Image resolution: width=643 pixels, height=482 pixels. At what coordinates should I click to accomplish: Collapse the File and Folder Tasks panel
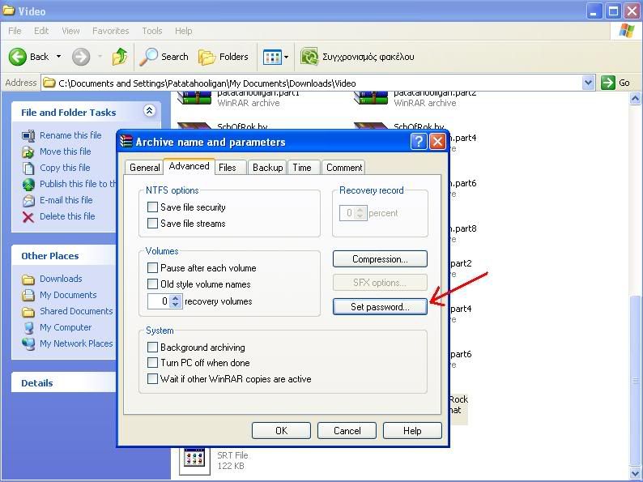[x=149, y=110]
